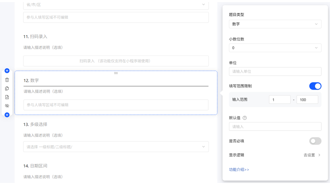Screen dimensions: 330x185
Task: Click question 14 description placeholder
Action: coord(43,177)
